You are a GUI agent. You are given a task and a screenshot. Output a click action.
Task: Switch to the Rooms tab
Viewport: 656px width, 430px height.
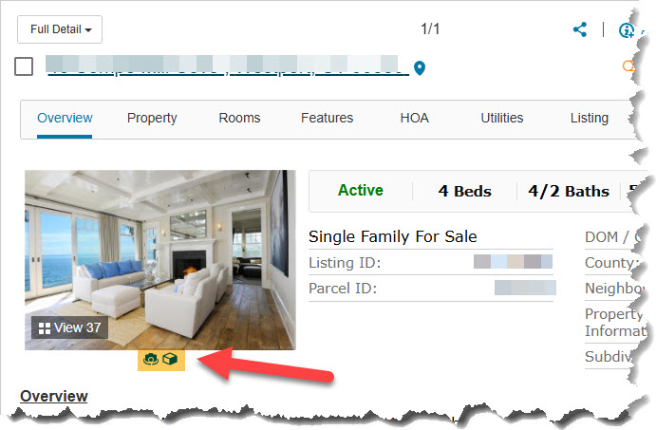pyautogui.click(x=239, y=118)
